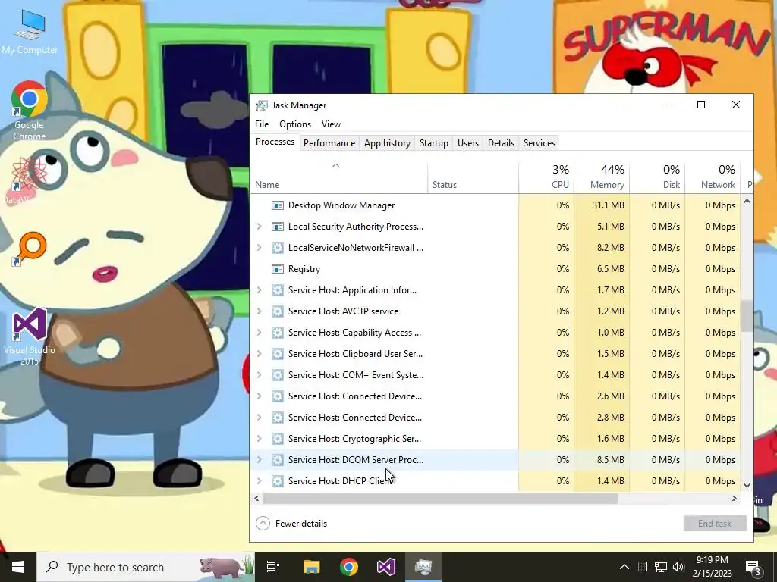Sort processes by Memory column
777x582 pixels.
602,177
